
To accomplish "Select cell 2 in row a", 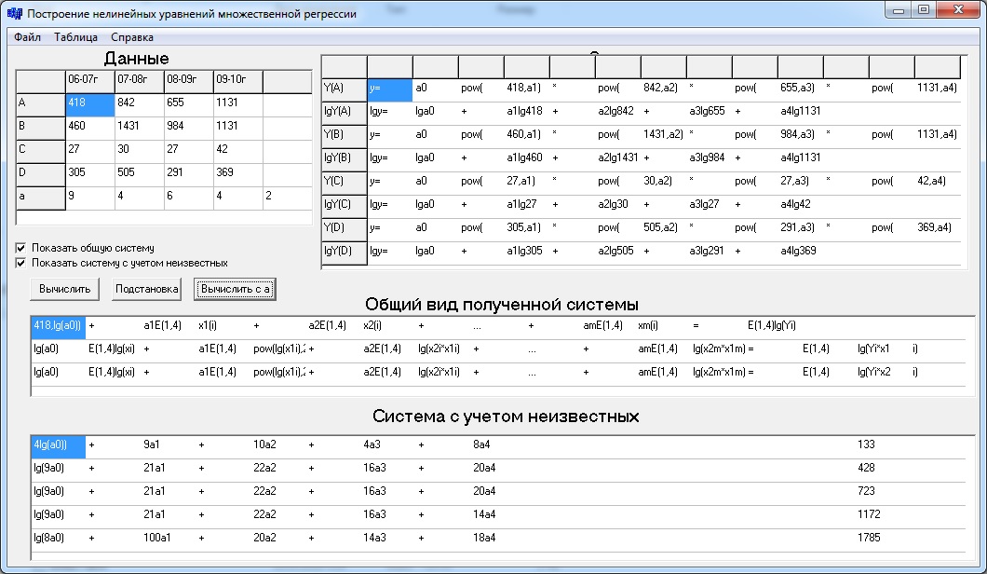I will coord(287,198).
